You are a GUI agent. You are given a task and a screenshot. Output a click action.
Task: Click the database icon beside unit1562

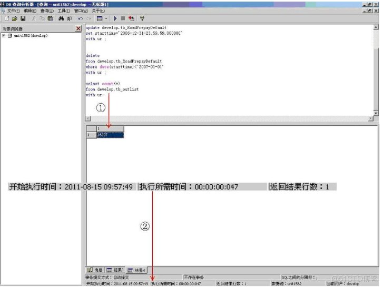[x=10, y=36]
